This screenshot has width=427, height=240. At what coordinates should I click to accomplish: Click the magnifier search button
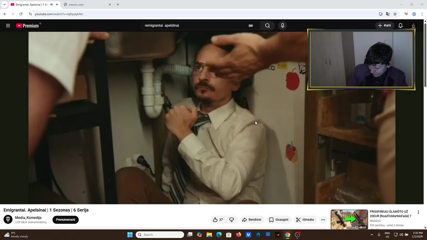(x=268, y=26)
